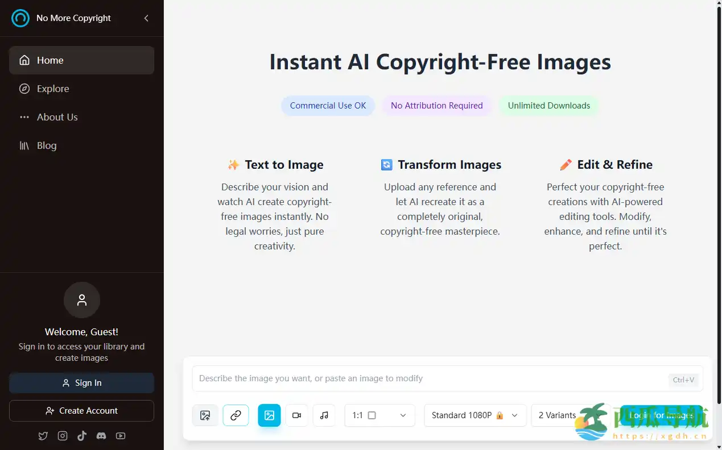Switch to music generation mode
The image size is (722, 450).
324,415
